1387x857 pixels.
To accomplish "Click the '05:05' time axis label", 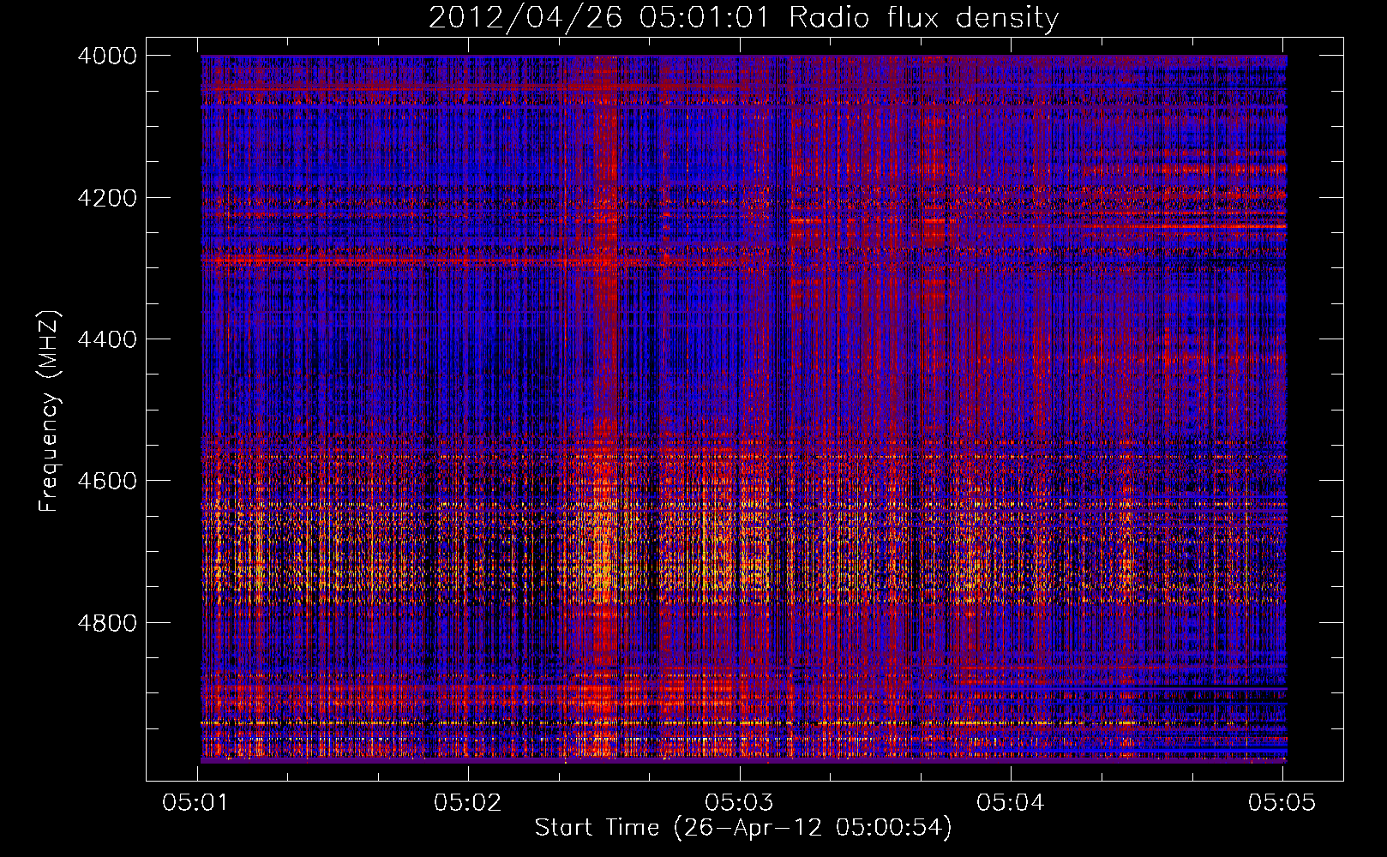I will (x=1282, y=802).
